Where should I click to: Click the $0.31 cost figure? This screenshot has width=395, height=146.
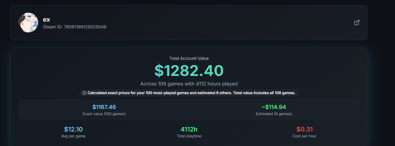(x=304, y=129)
